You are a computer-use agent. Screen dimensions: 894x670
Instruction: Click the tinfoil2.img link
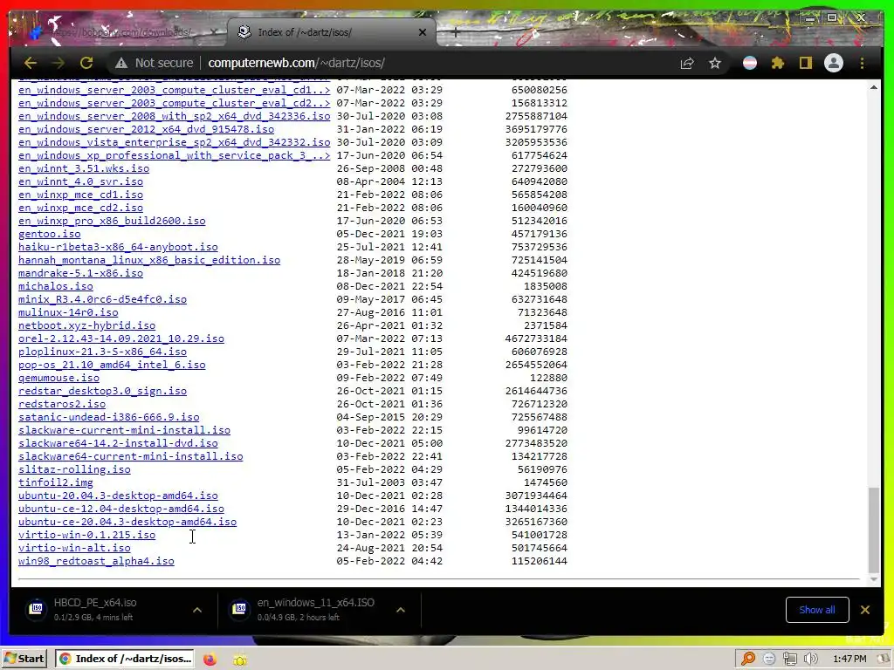pos(56,483)
